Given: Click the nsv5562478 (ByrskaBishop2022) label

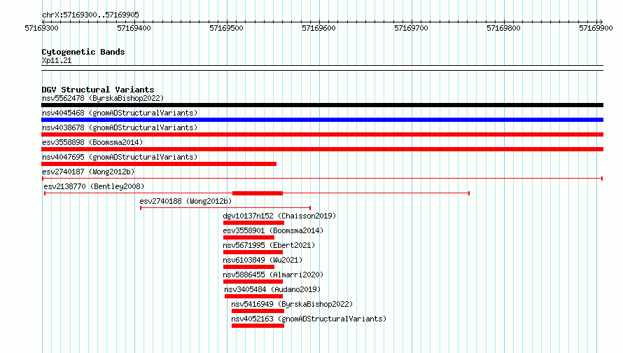Looking at the screenshot, I should click(x=103, y=98).
